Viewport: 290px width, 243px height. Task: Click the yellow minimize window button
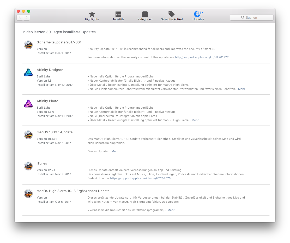pyautogui.click(x=23, y=11)
